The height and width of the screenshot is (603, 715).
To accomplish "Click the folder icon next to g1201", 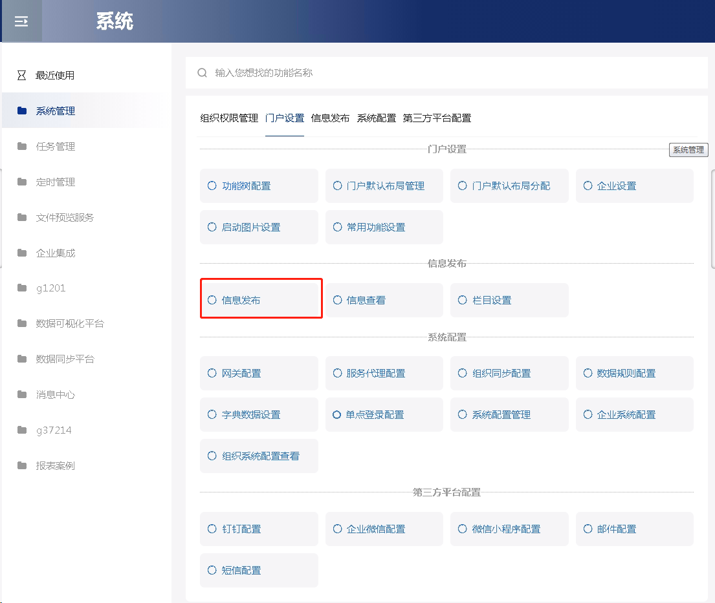I will (22, 288).
